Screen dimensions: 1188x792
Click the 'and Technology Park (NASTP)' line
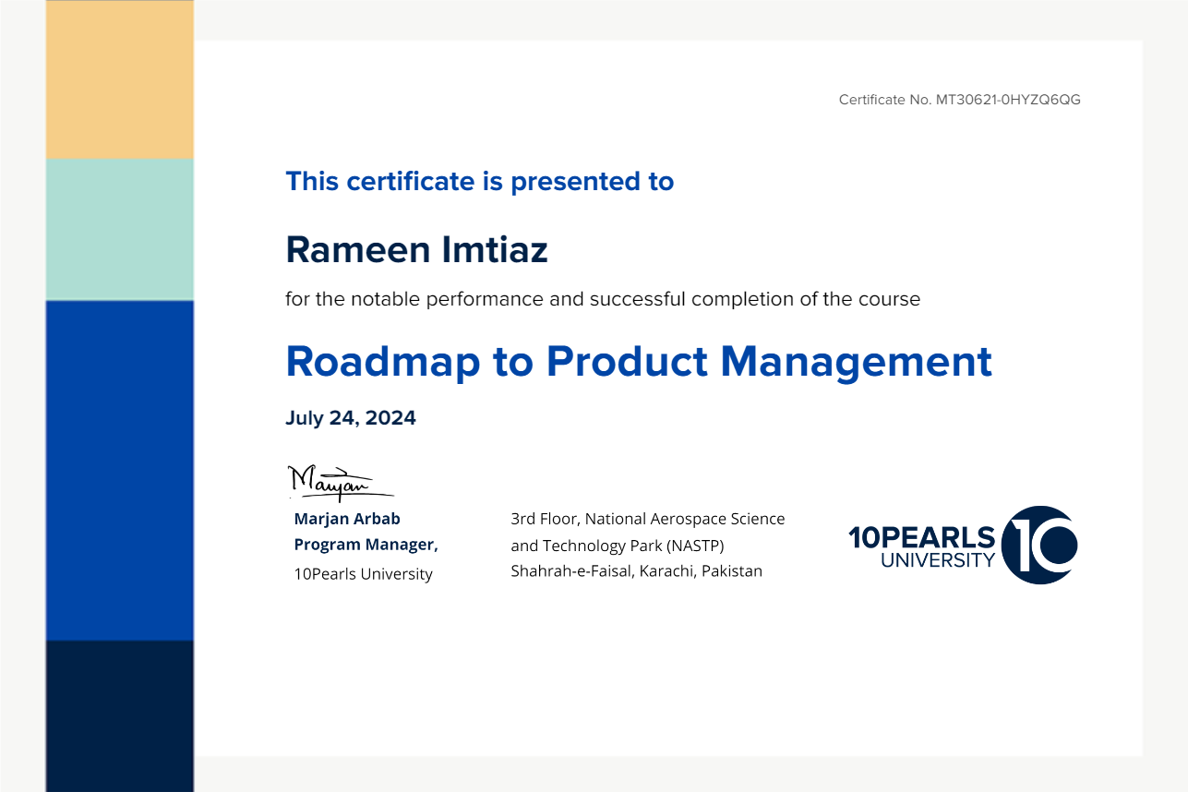[617, 546]
